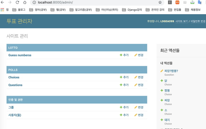Click 추가 in the Questions row

tap(124, 85)
